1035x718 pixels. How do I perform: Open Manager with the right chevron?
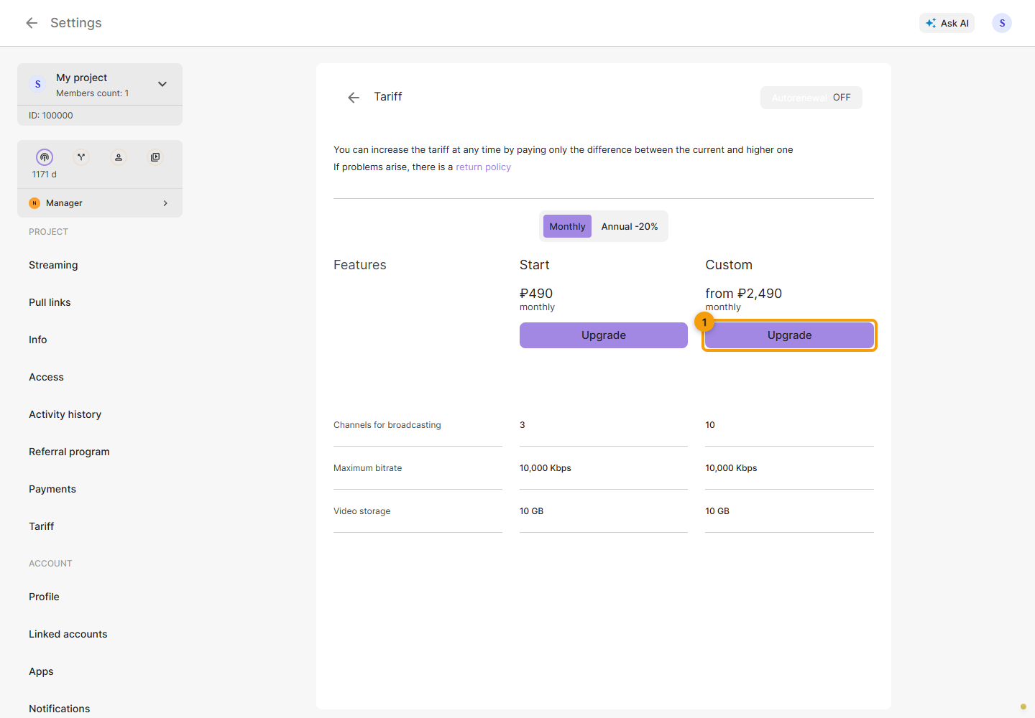pos(165,203)
